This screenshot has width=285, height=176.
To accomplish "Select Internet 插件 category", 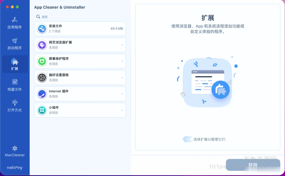I will (x=80, y=94).
